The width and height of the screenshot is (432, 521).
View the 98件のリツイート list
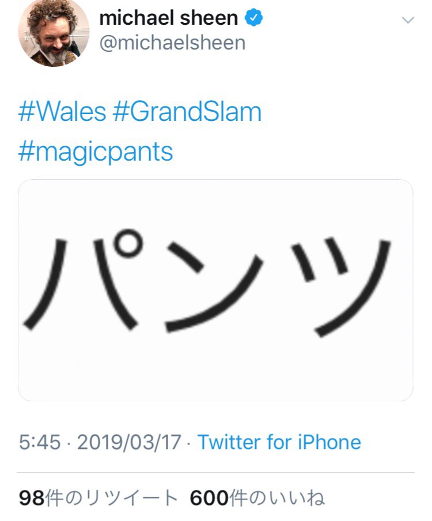tap(98, 498)
